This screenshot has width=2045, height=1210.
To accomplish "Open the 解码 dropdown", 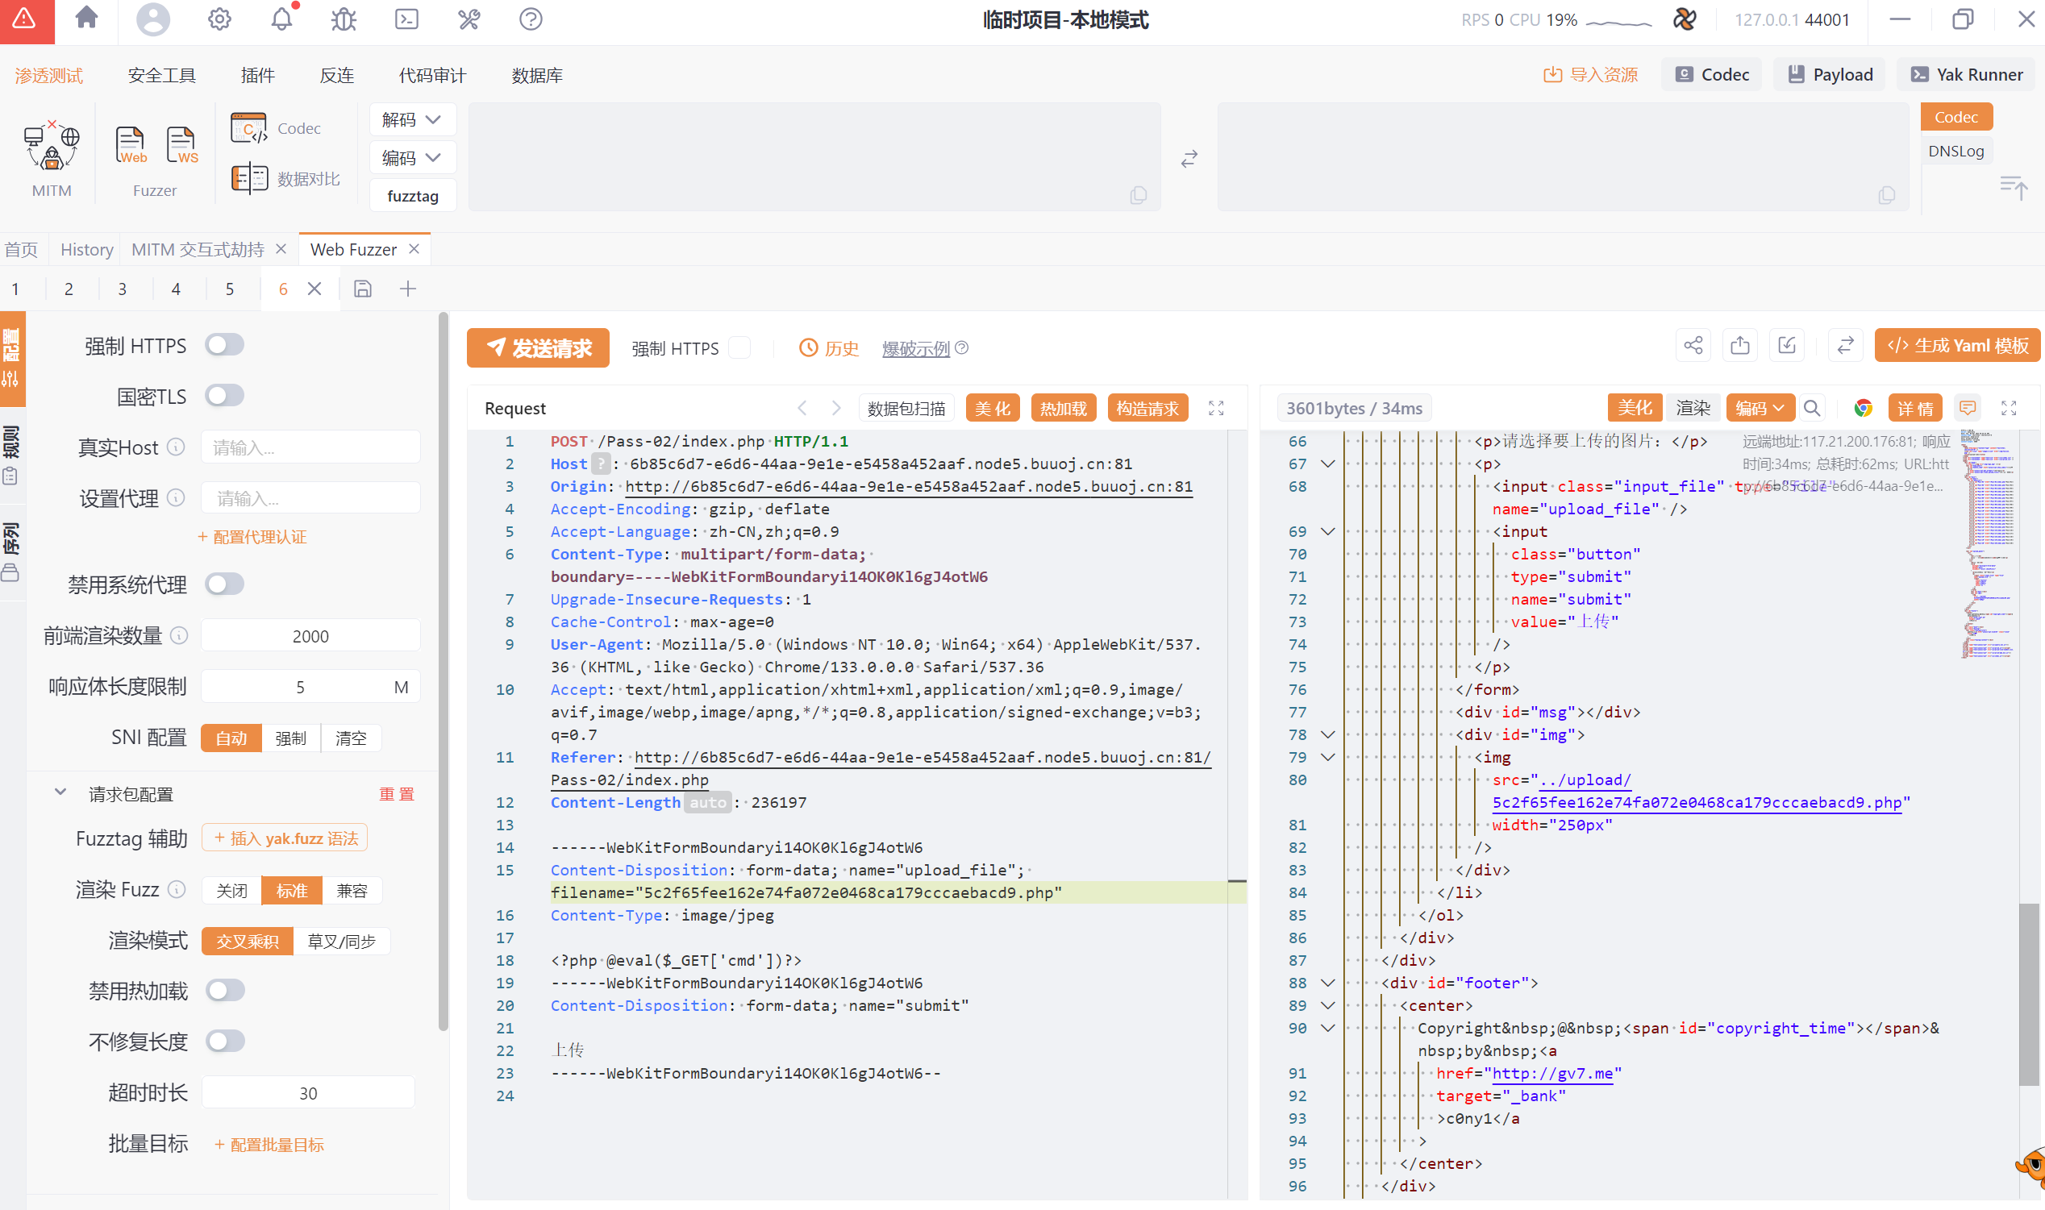I will point(412,120).
